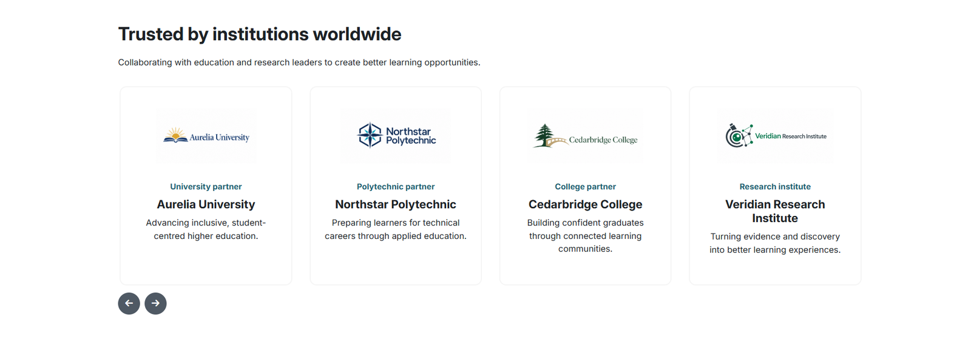Click the Collaborating with education leaders subtitle
The height and width of the screenshot is (339, 971).
pos(299,62)
